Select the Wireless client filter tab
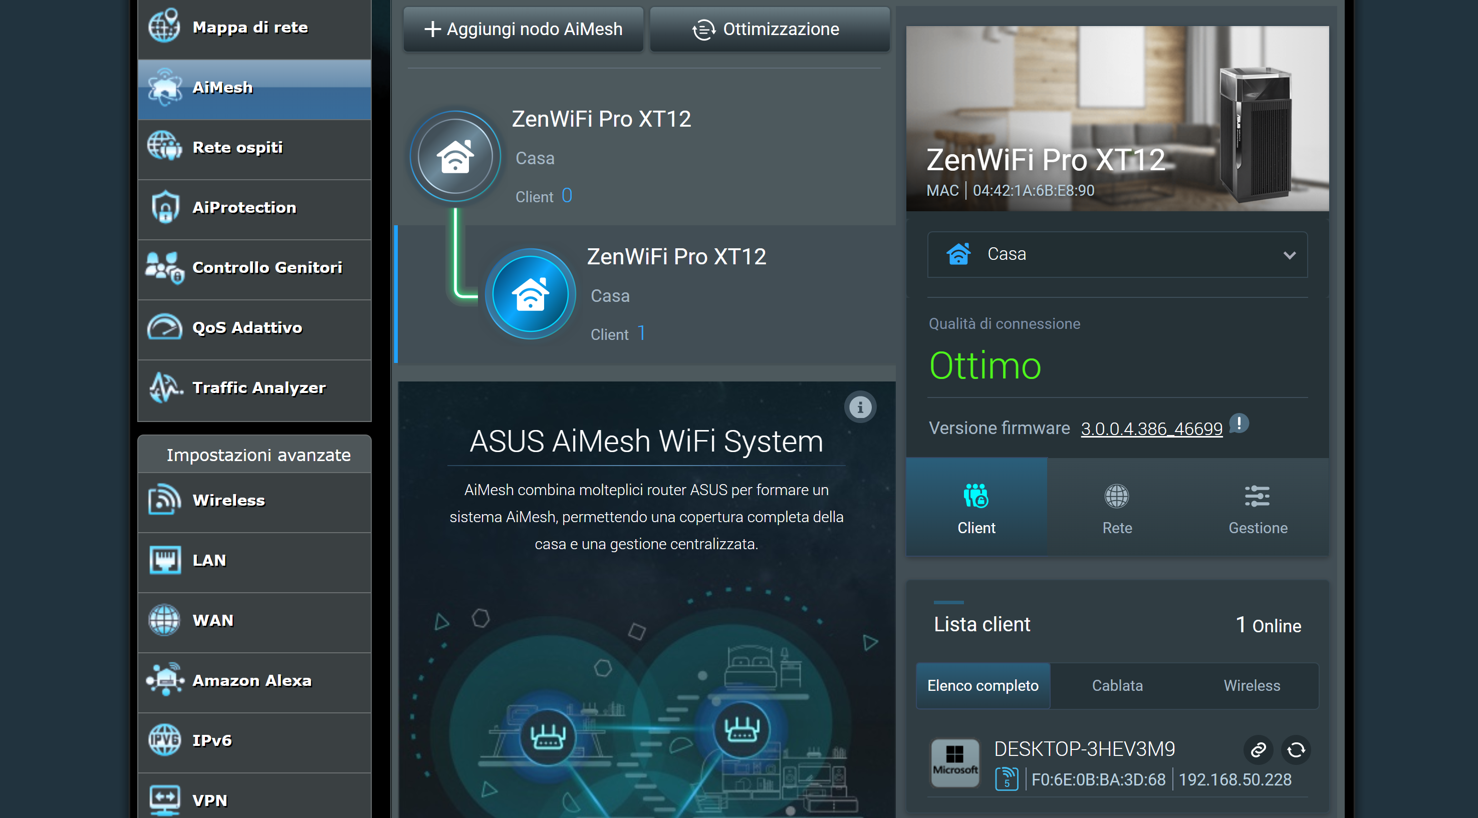Viewport: 1478px width, 818px height. point(1252,685)
